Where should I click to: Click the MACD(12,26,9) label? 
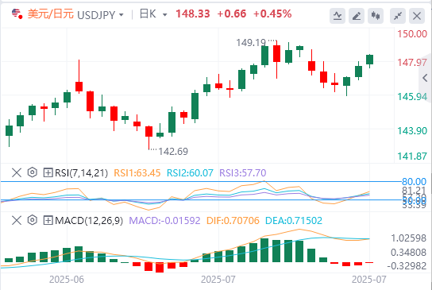pyautogui.click(x=89, y=221)
